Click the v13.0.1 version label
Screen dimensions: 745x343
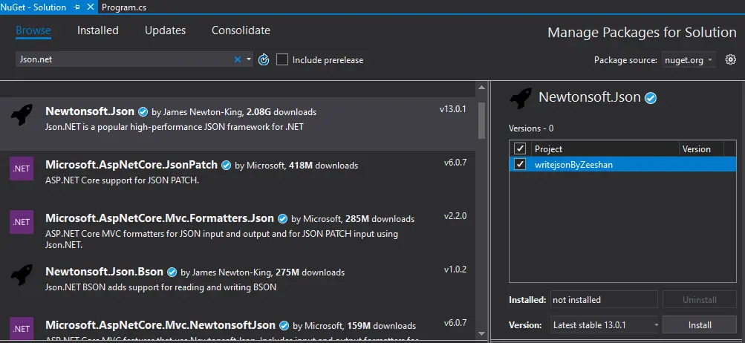pos(453,109)
